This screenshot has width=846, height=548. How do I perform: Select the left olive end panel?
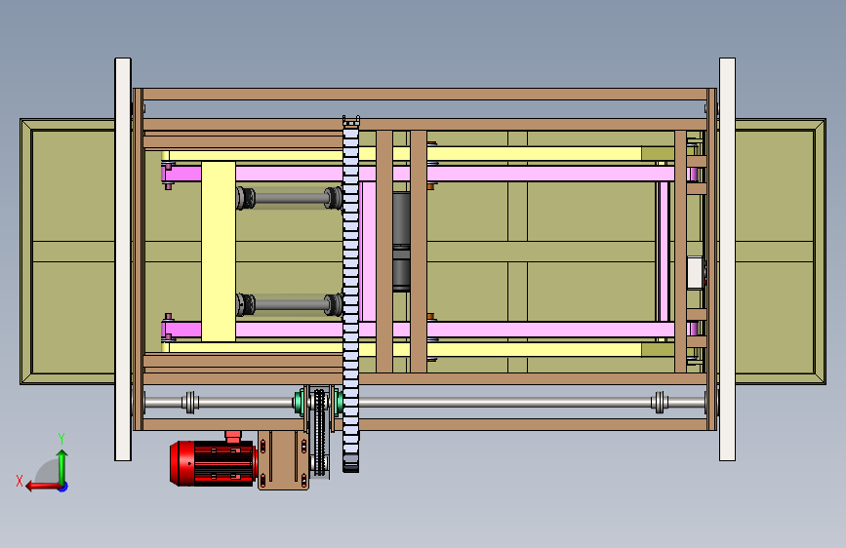click(68, 252)
